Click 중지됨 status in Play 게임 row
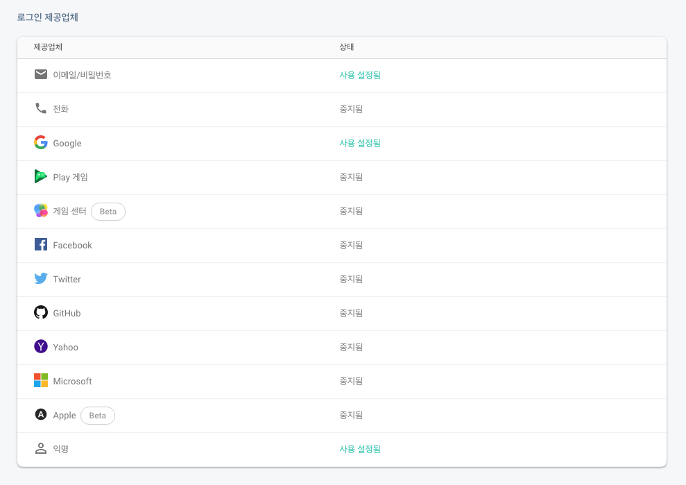The image size is (686, 485). click(x=351, y=178)
